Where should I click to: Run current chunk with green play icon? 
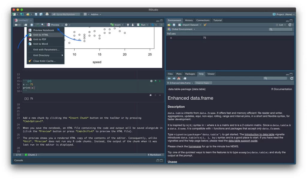[x=160, y=81]
